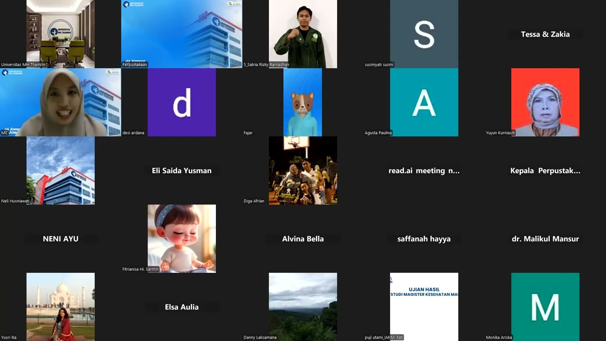The height and width of the screenshot is (341, 606).
Task: Click Agusta Paulina teal 'A' avatar
Action: (424, 102)
